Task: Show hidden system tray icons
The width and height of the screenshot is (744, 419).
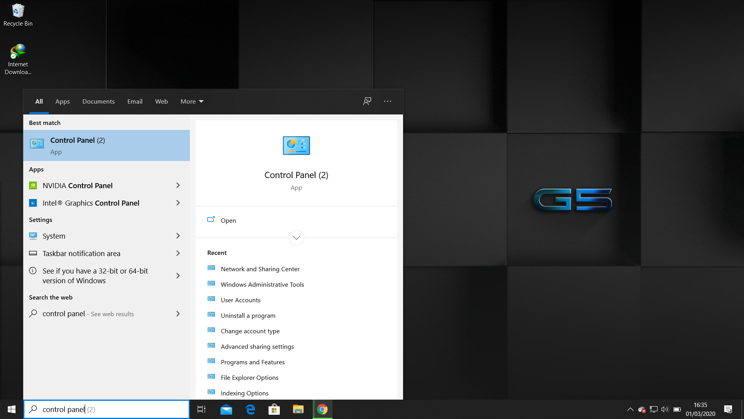Action: click(x=630, y=409)
